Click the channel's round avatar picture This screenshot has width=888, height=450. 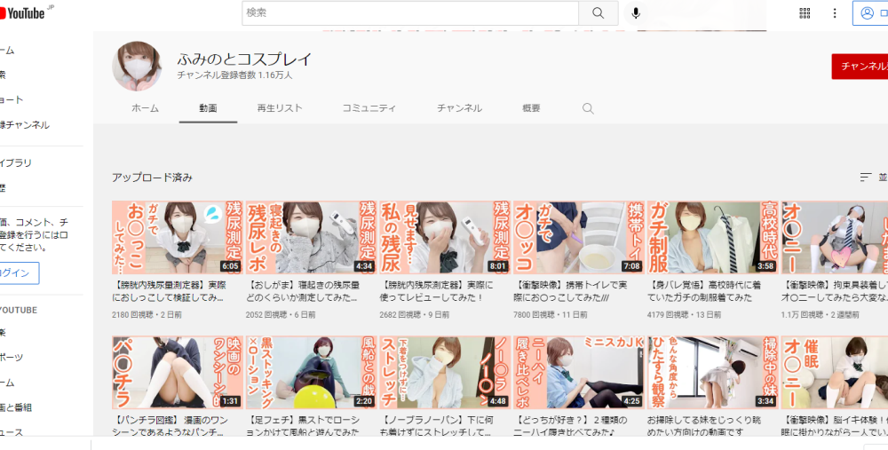pos(137,67)
